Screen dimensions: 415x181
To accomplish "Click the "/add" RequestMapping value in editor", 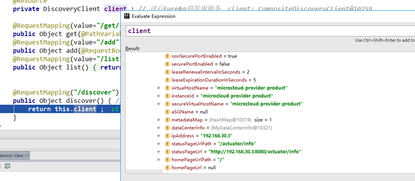I will [x=108, y=42].
